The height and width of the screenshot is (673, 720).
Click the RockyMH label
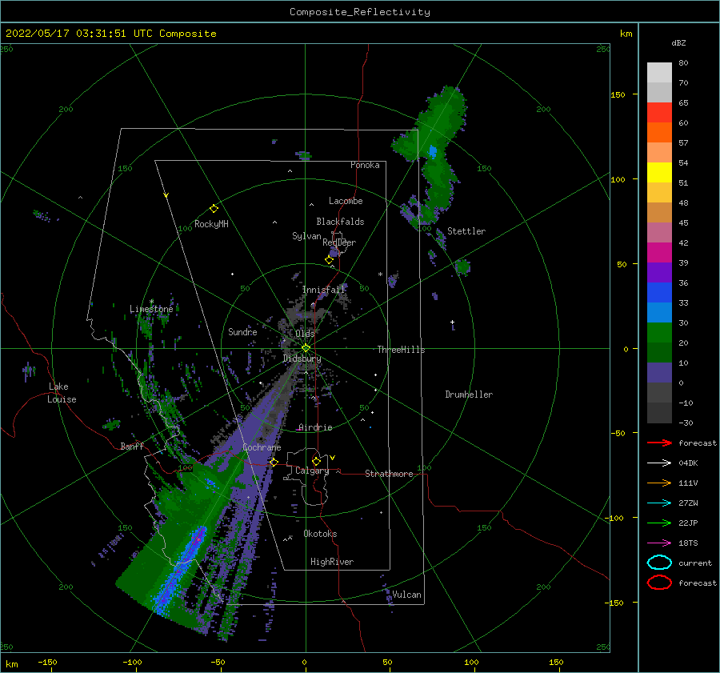coord(211,224)
